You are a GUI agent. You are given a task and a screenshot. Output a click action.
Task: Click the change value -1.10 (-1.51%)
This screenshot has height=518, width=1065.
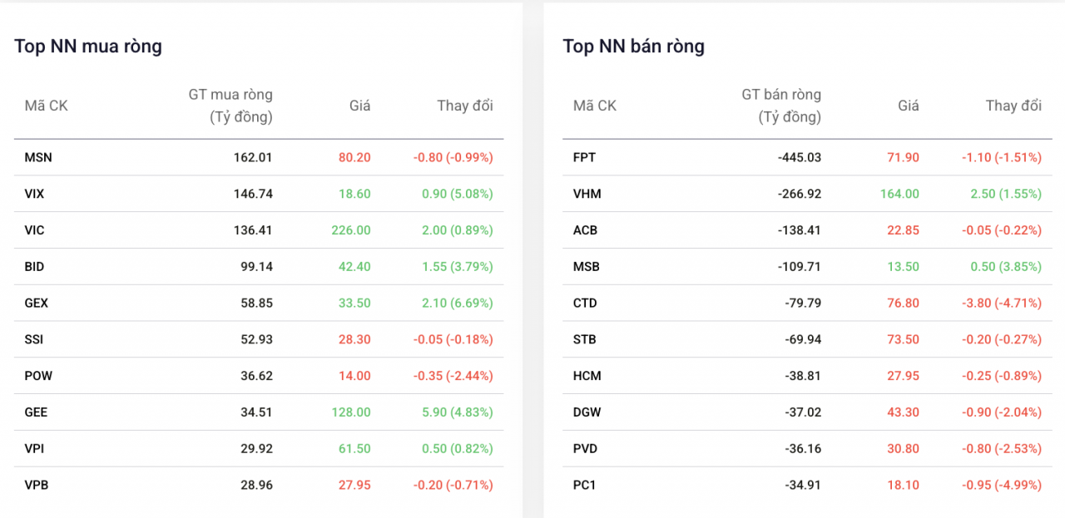(1002, 157)
